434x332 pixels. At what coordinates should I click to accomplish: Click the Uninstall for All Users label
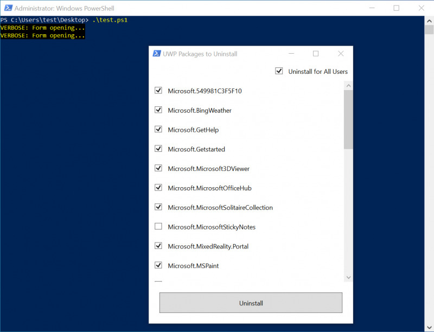click(x=318, y=72)
